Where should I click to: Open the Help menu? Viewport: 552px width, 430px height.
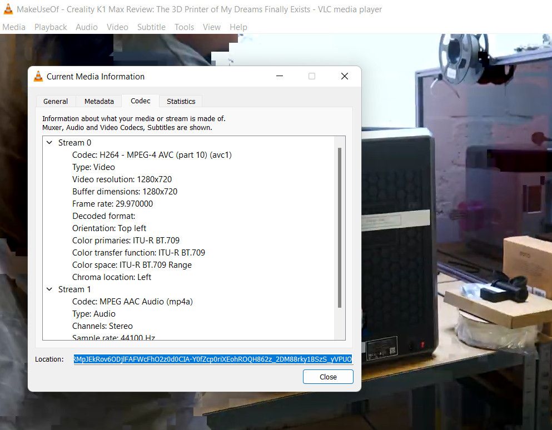[238, 27]
